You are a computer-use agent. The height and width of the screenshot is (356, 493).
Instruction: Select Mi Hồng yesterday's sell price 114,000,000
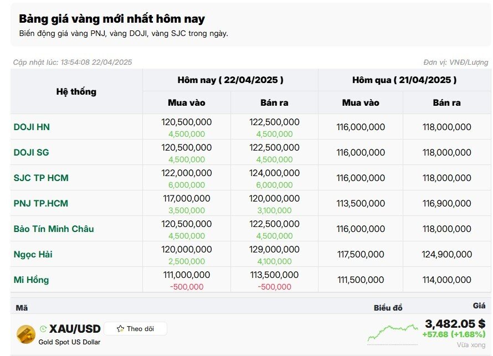click(447, 280)
